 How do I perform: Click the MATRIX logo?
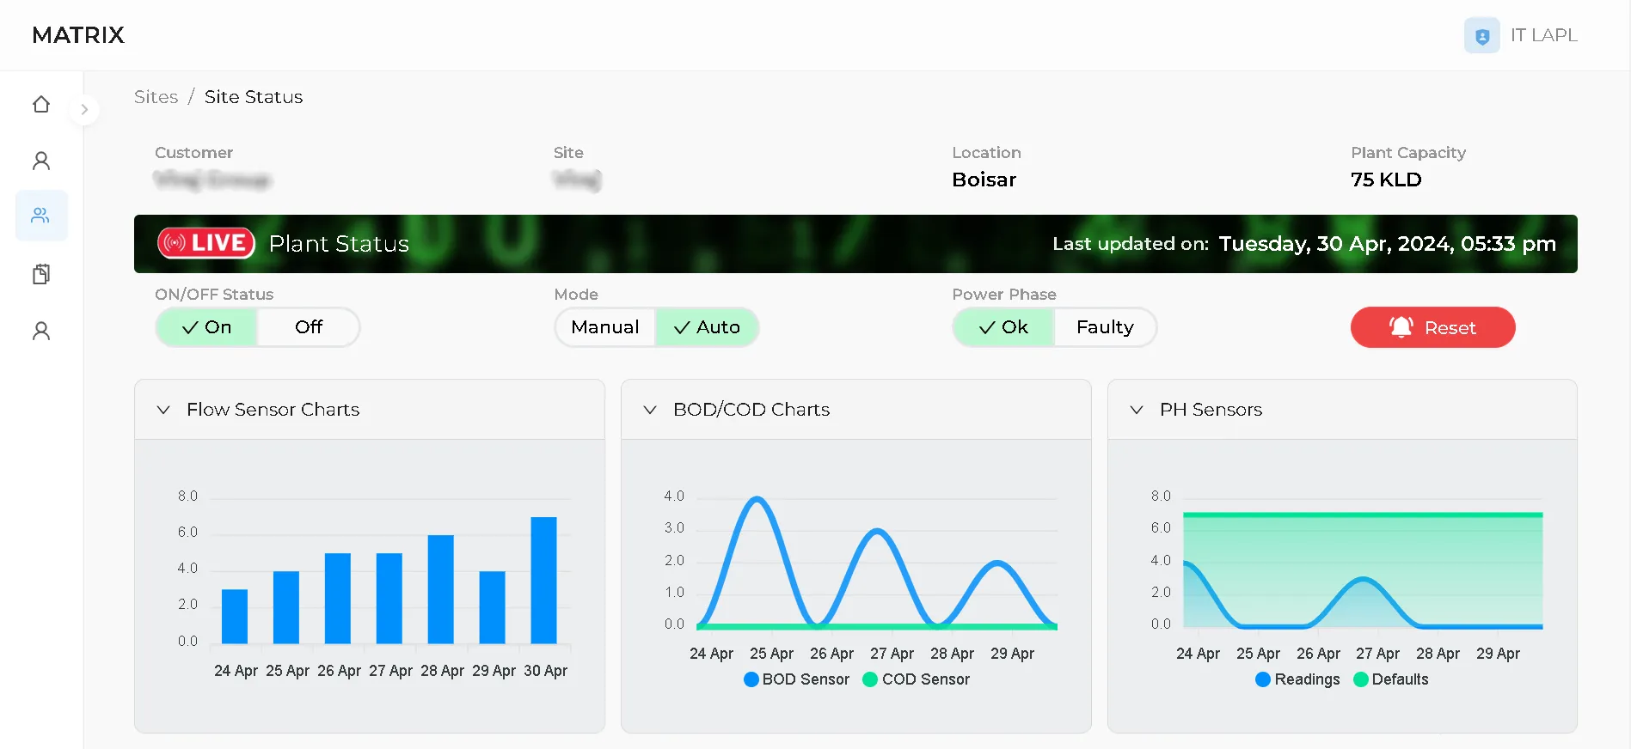coord(78,35)
